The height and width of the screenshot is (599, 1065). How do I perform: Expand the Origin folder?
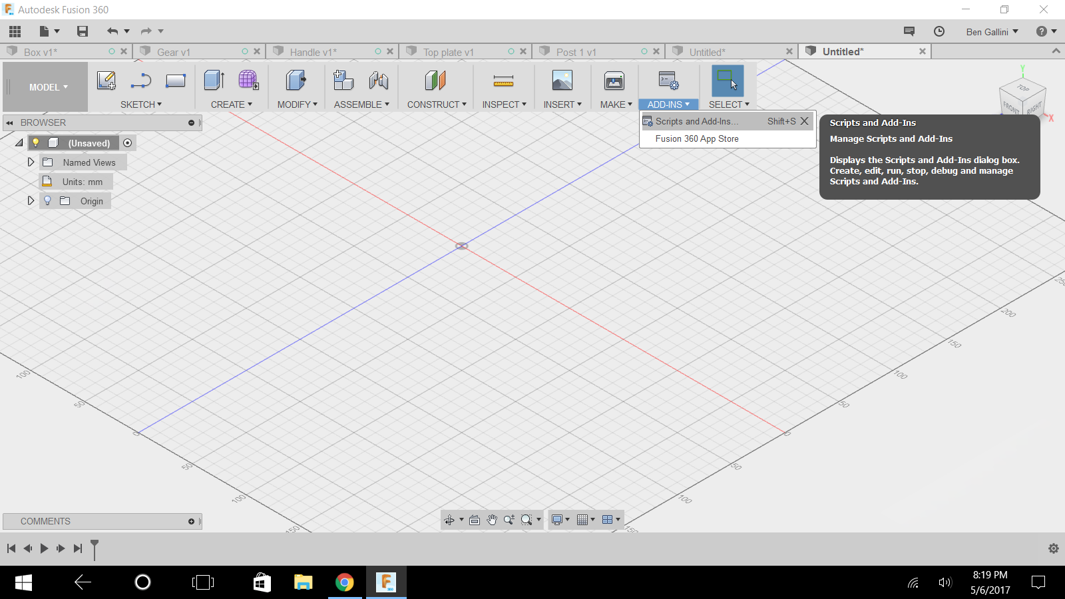[x=31, y=200]
